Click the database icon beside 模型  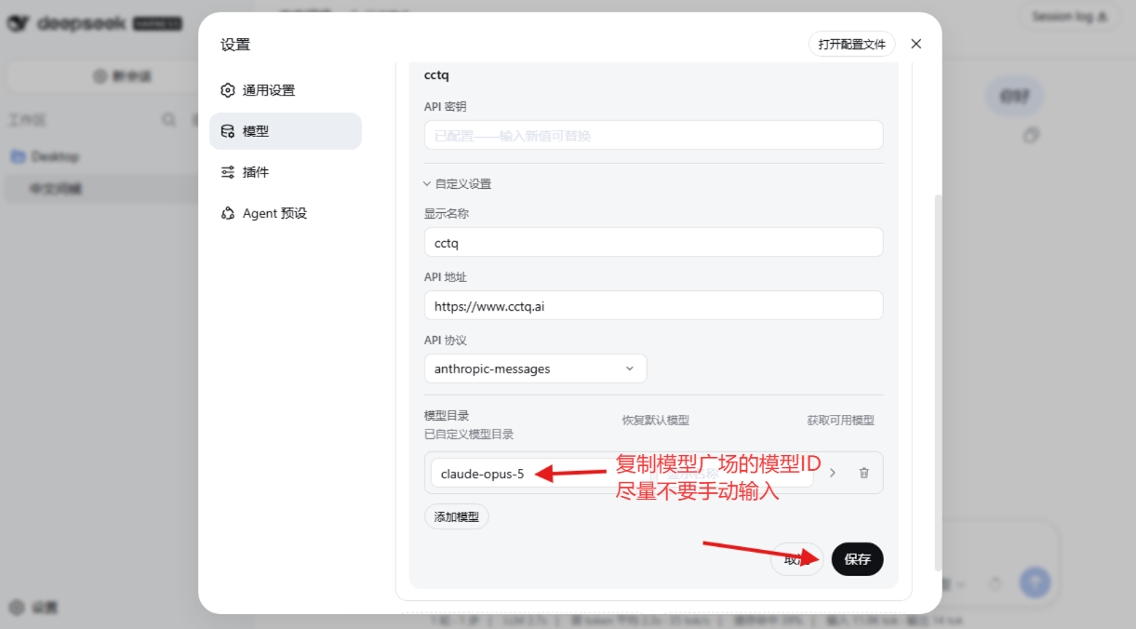click(x=228, y=131)
